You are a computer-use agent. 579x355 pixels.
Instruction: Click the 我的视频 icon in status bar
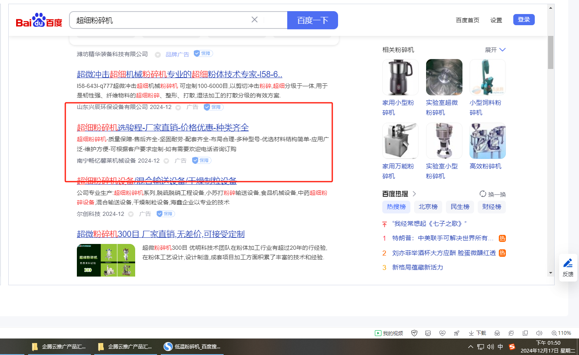coord(388,333)
